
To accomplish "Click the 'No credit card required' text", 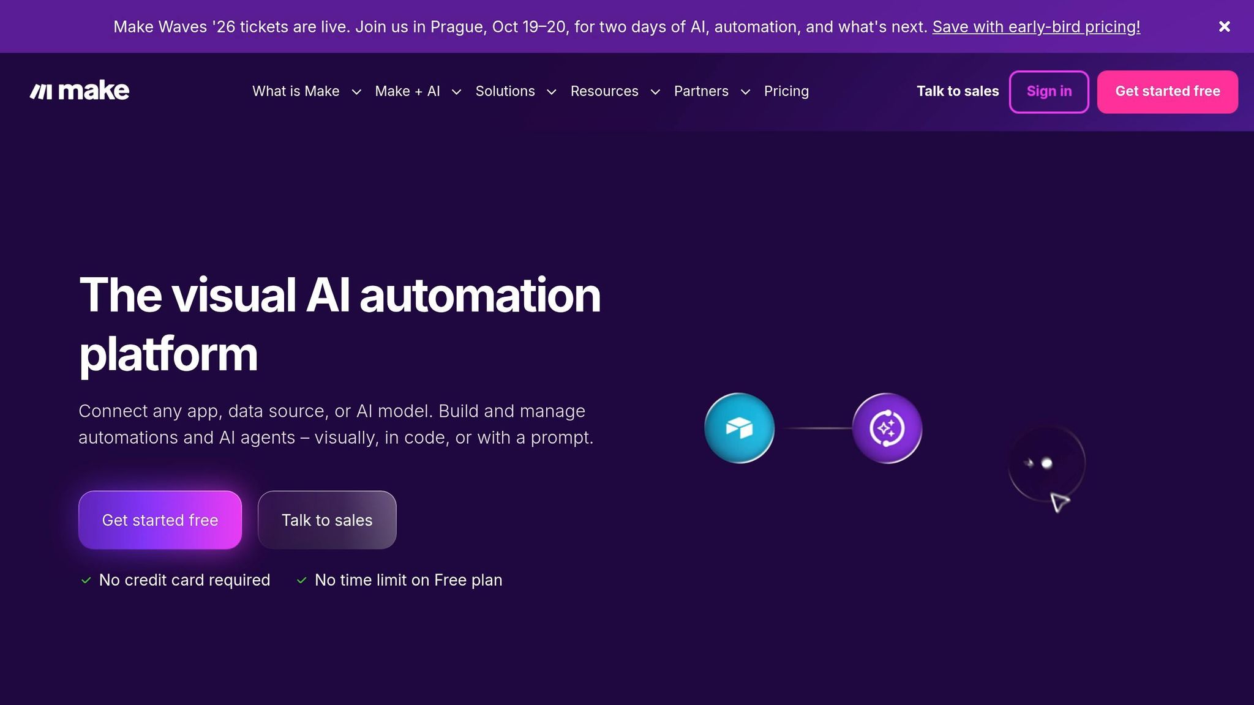I will coord(184,580).
